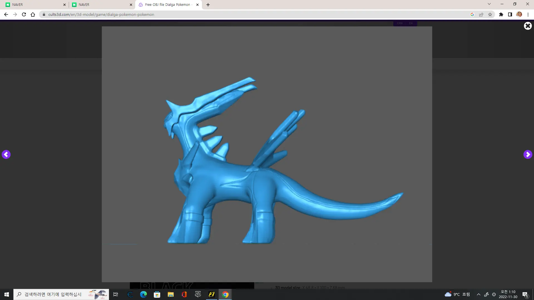Close the second NAVER tab
The width and height of the screenshot is (534, 300).
pyautogui.click(x=131, y=5)
